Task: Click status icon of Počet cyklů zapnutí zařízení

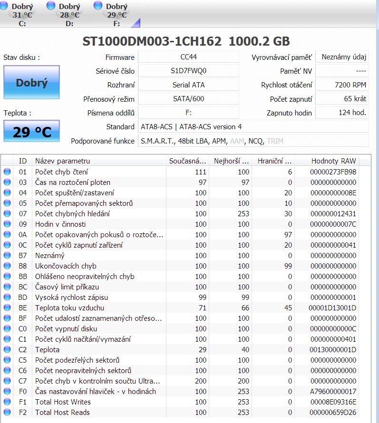Action: 7,245
